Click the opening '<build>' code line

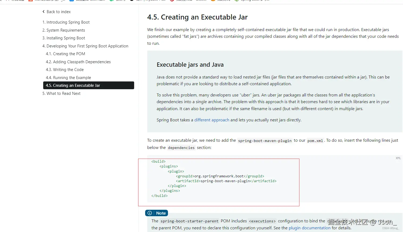point(159,162)
